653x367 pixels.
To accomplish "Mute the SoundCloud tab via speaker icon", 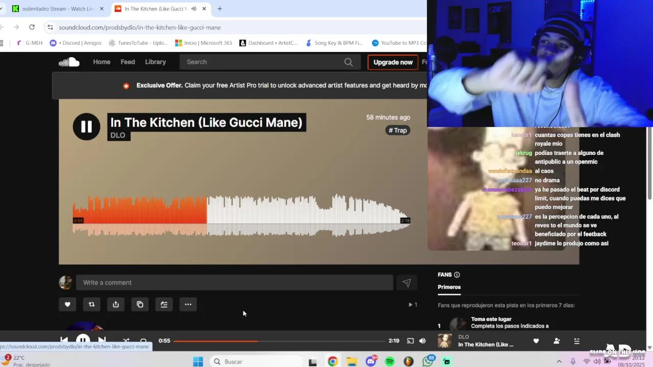I will (x=194, y=9).
